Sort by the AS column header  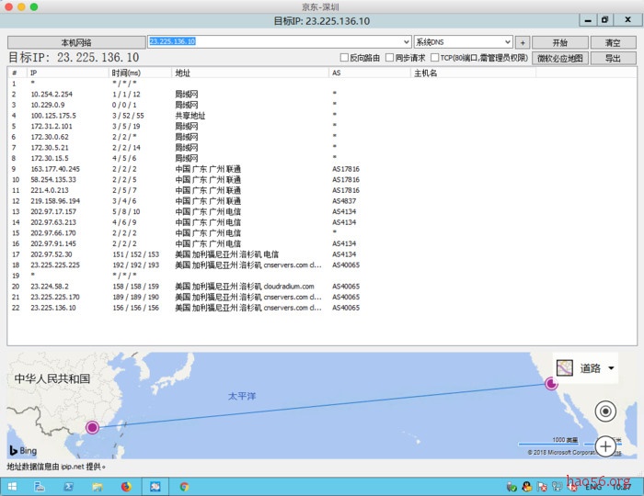coord(370,73)
